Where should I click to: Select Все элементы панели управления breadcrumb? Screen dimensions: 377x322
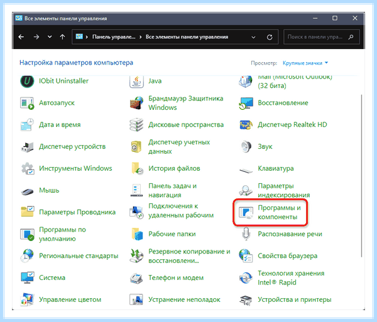(187, 37)
